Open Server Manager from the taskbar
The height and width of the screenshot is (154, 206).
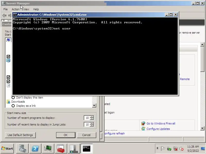(22, 149)
